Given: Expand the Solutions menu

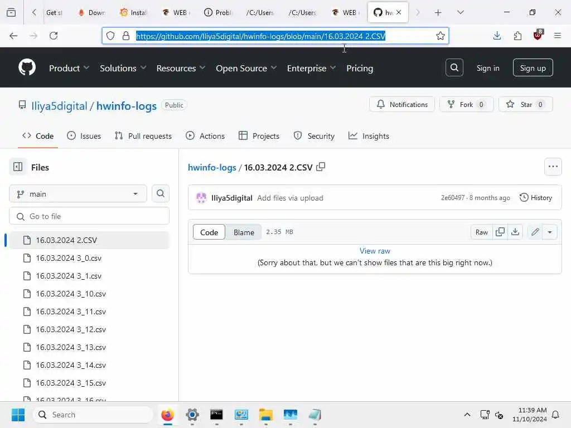Looking at the screenshot, I should 123,68.
